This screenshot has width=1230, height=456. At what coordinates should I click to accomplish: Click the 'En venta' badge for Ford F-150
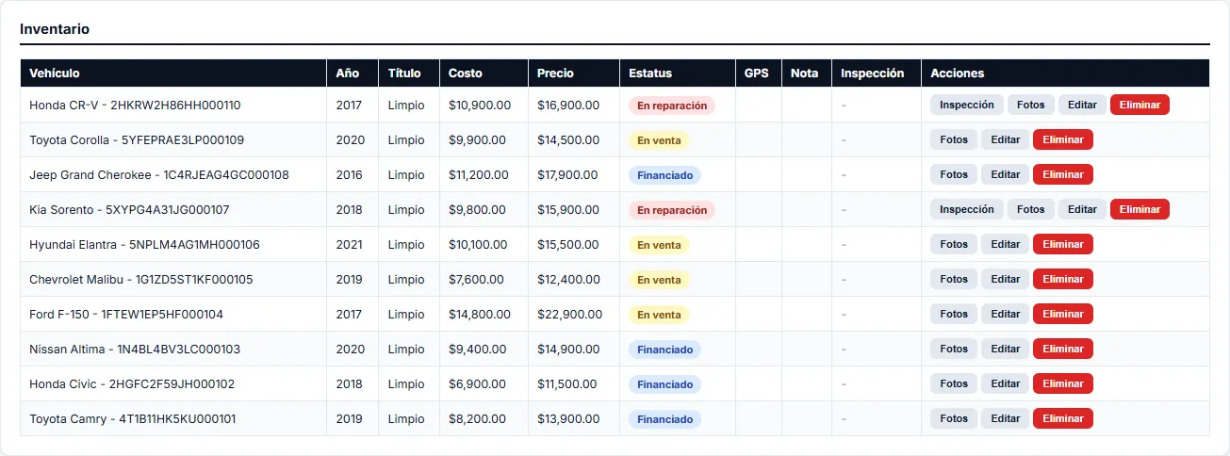pyautogui.click(x=659, y=315)
